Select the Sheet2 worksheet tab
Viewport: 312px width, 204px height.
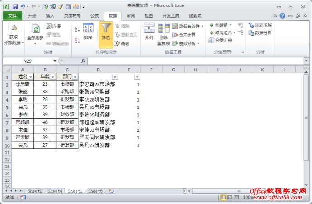35,191
